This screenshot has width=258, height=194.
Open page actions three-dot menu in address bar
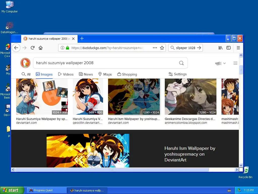155,48
